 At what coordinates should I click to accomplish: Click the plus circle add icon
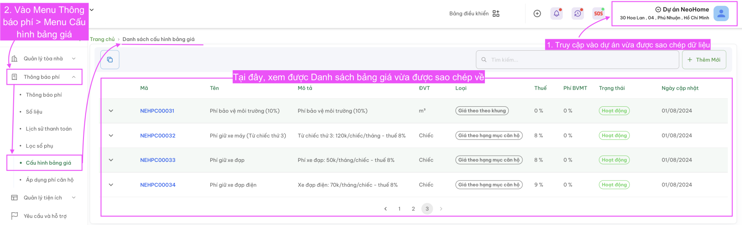(537, 13)
